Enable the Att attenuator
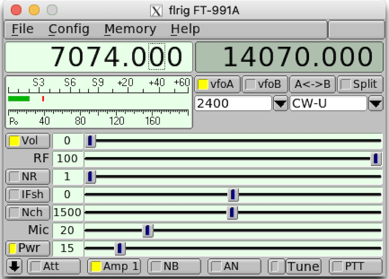The width and height of the screenshot is (389, 279). (x=53, y=266)
